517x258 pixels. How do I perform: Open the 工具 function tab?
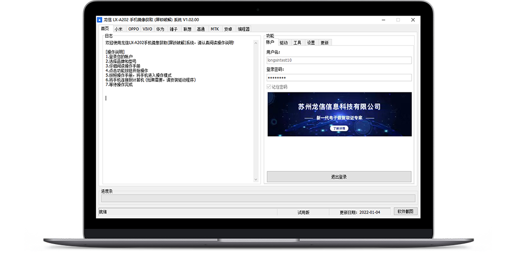[297, 43]
